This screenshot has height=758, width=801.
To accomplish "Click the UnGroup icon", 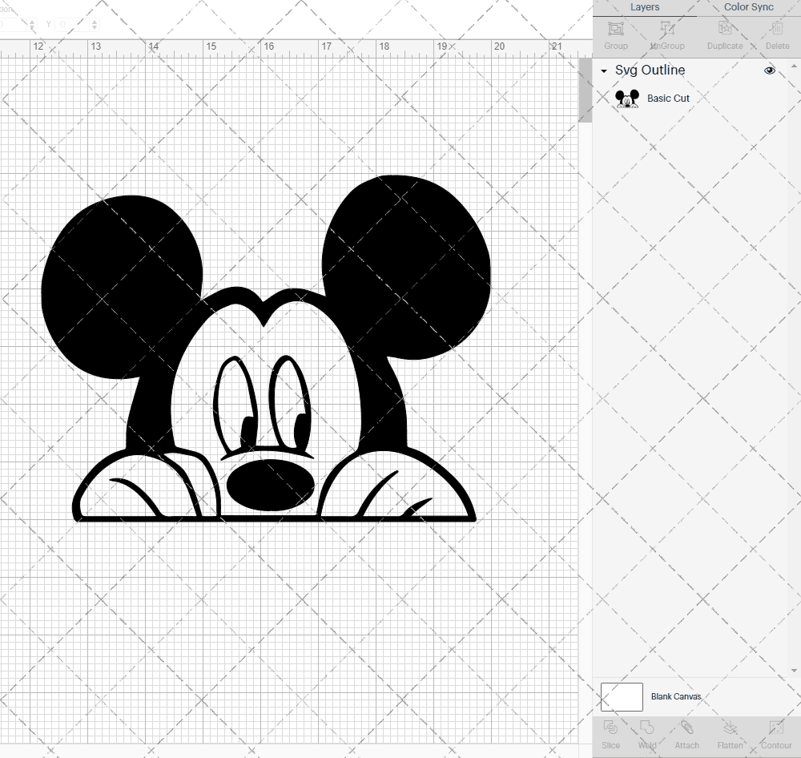I will click(x=666, y=32).
